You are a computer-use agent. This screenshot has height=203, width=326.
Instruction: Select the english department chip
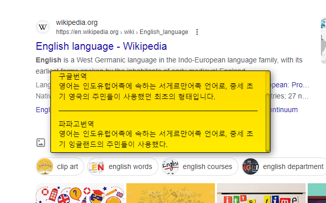(x=284, y=166)
